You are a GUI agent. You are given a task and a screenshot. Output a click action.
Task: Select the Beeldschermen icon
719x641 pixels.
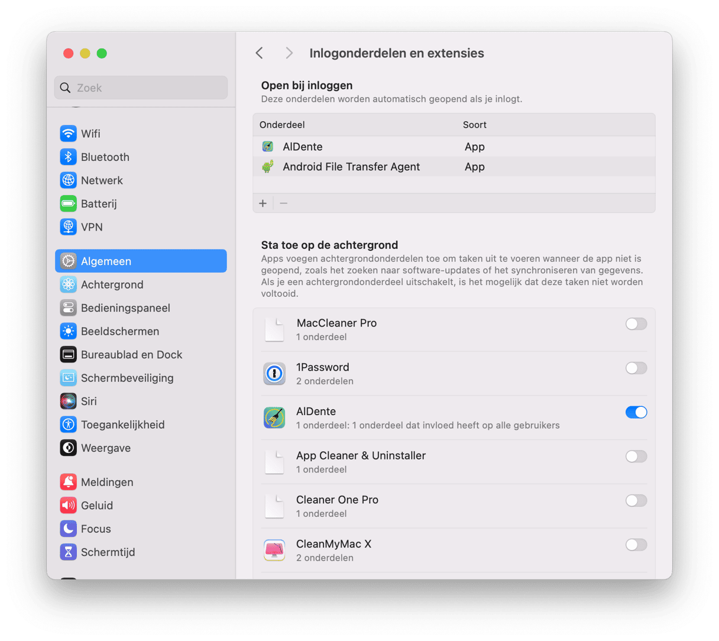point(69,331)
